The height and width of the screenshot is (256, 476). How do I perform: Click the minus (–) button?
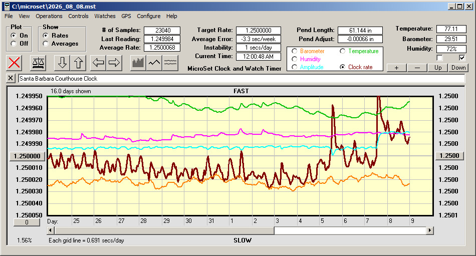tap(417, 68)
